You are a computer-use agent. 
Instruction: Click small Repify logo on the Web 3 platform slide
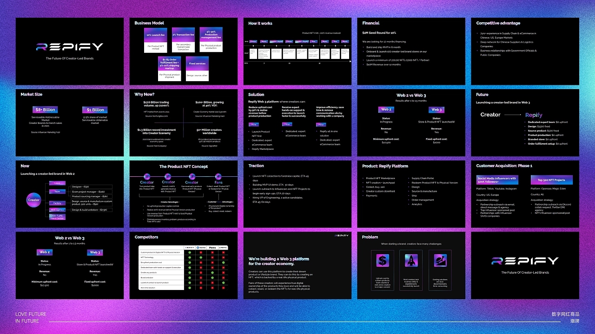click(x=341, y=236)
